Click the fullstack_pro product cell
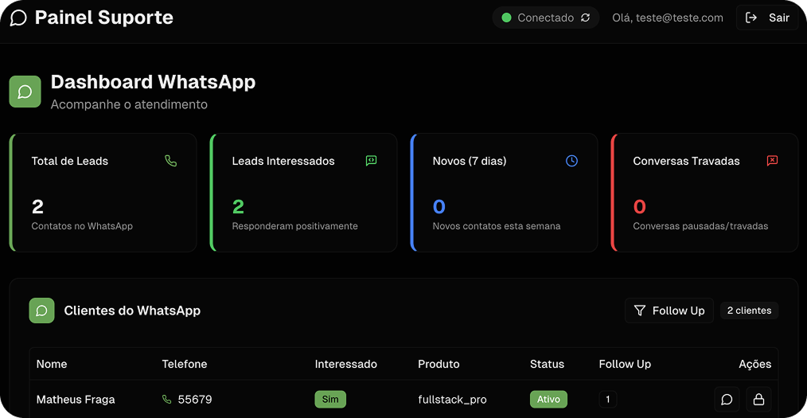Screen dimensions: 807x418 point(452,400)
